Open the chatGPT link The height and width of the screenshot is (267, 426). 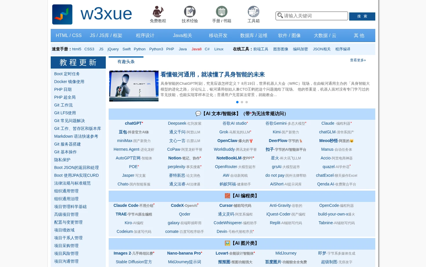134,123
